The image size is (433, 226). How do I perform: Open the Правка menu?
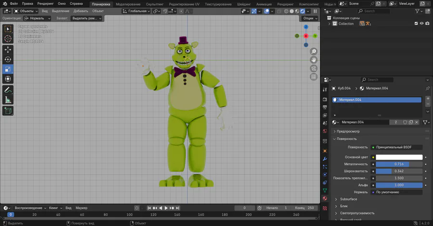tap(27, 3)
